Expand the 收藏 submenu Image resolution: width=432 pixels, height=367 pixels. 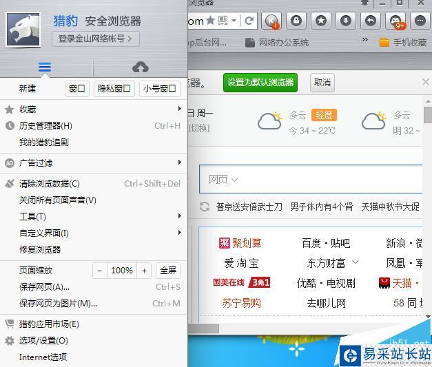coord(94,109)
